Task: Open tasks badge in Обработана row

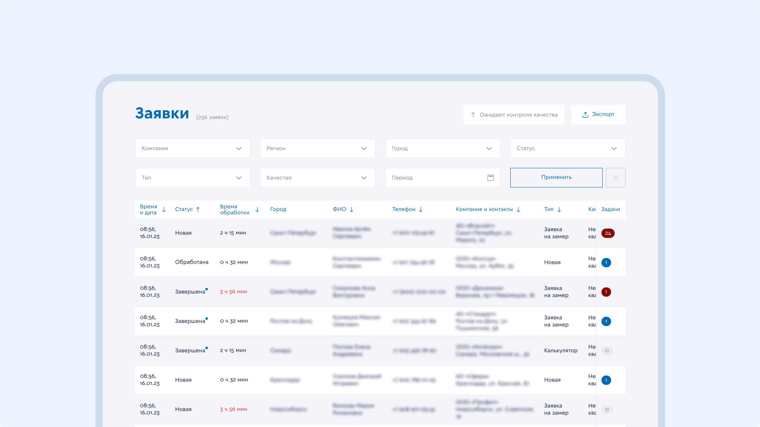Action: [x=606, y=263]
